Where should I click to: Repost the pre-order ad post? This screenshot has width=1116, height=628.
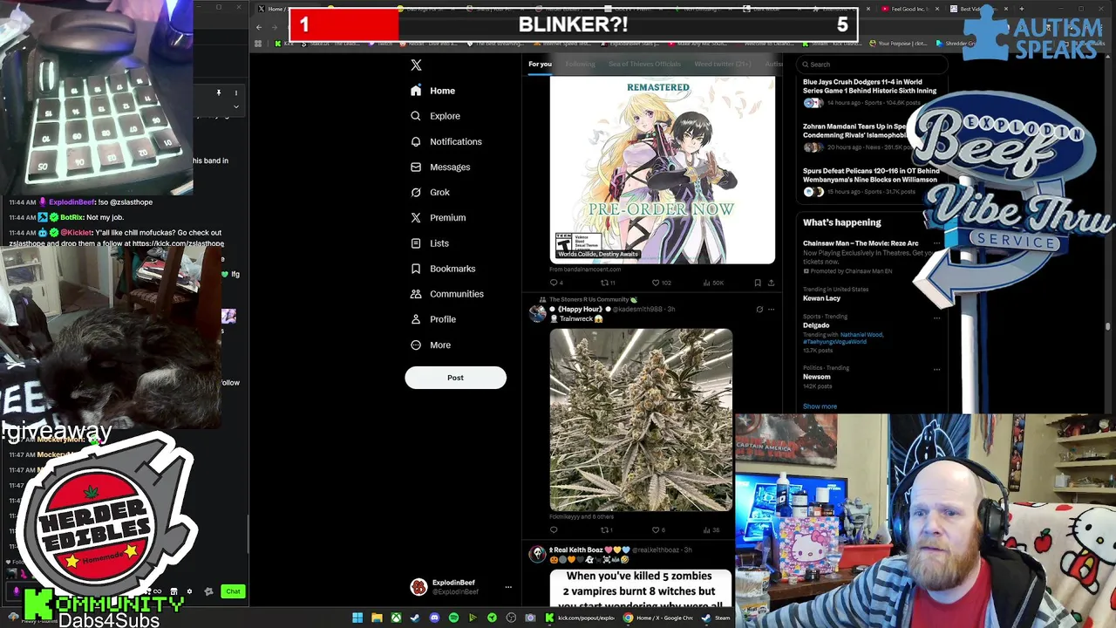coord(608,283)
